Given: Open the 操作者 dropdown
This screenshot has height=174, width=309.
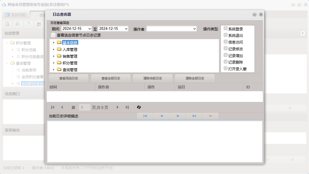Looking at the screenshot, I should click(x=194, y=29).
